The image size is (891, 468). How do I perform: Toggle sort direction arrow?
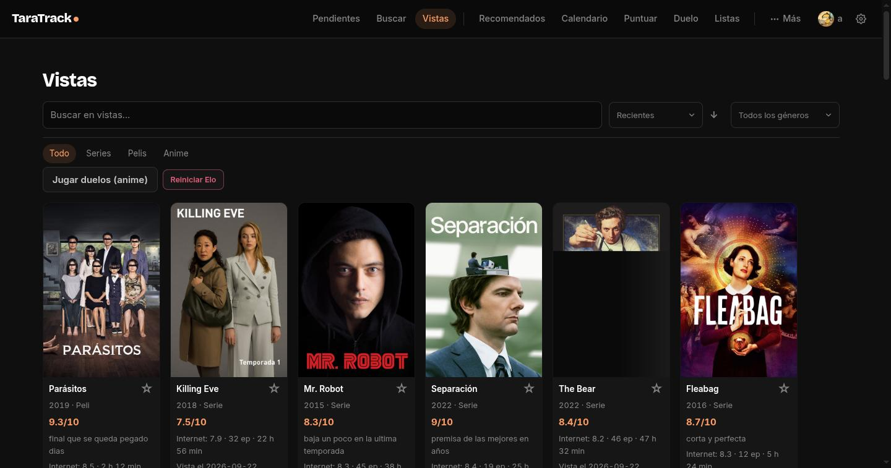pos(714,115)
